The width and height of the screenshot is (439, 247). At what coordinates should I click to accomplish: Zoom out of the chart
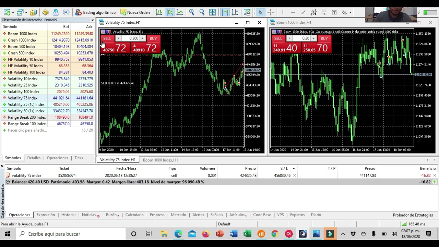click(x=202, y=12)
